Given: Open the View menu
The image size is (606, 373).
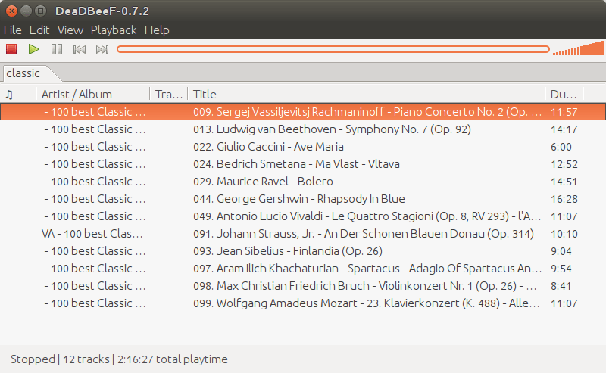Looking at the screenshot, I should (70, 30).
